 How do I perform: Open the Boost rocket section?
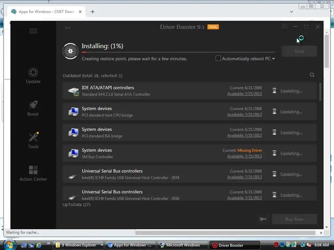tap(33, 108)
